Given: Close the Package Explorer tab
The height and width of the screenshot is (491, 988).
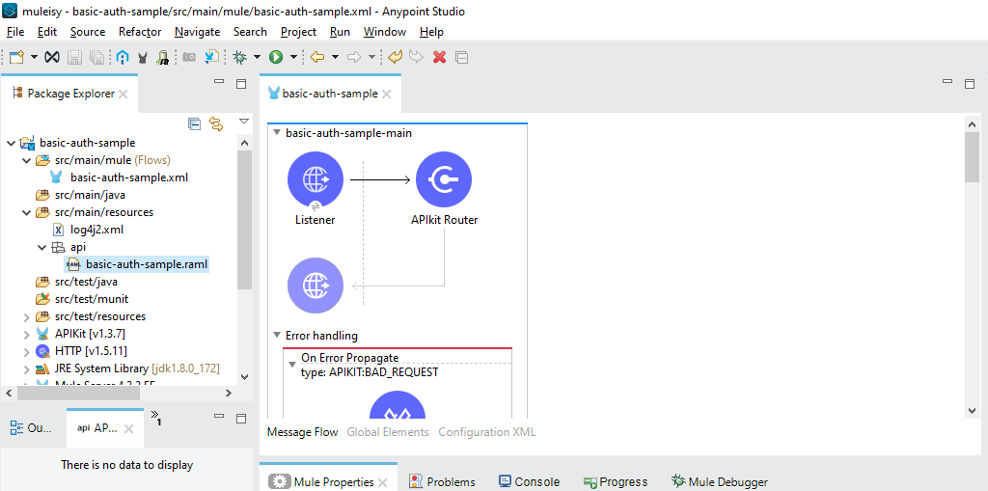Looking at the screenshot, I should tap(123, 95).
